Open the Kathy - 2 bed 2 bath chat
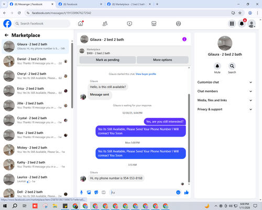This screenshot has height=210, width=262. 35,164
